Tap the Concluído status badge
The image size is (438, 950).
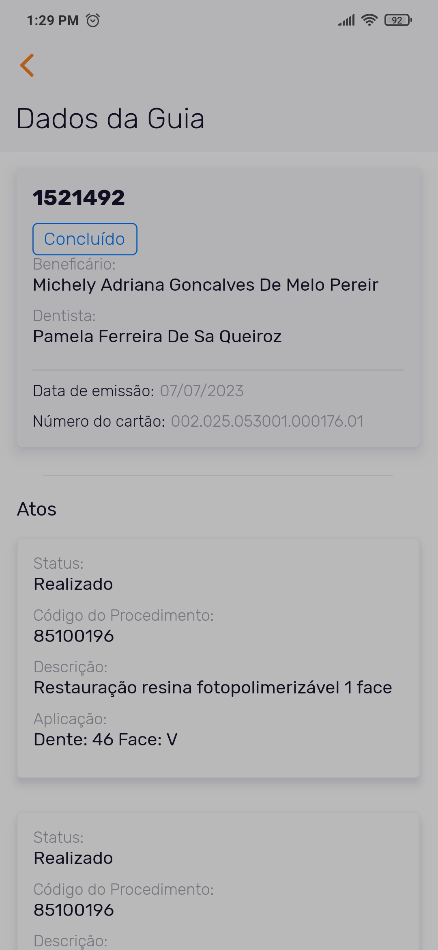(85, 239)
